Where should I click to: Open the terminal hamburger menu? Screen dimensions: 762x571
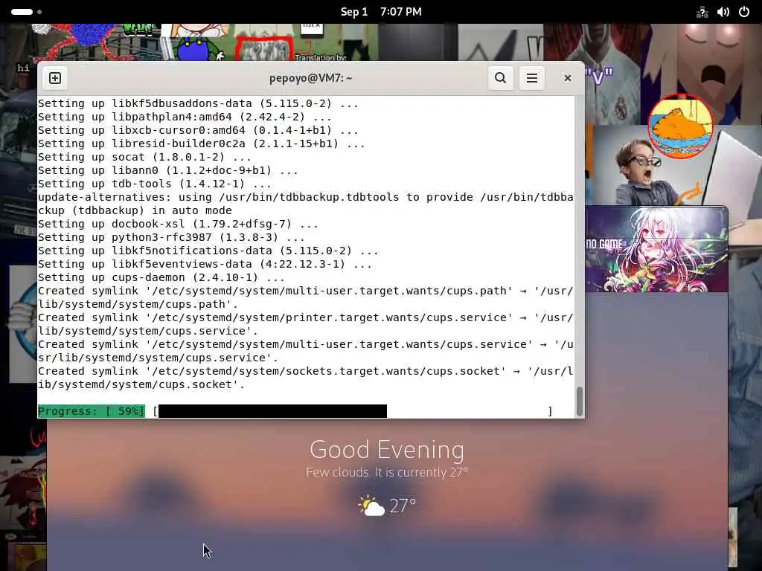[x=531, y=78]
